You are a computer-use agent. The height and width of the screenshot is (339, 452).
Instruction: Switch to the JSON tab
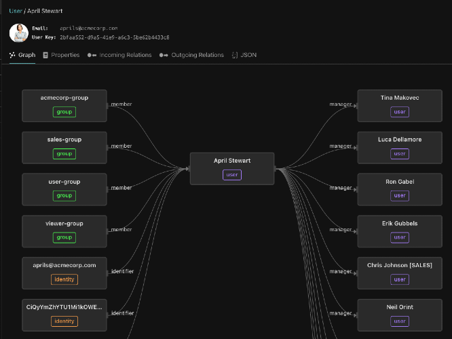(244, 55)
